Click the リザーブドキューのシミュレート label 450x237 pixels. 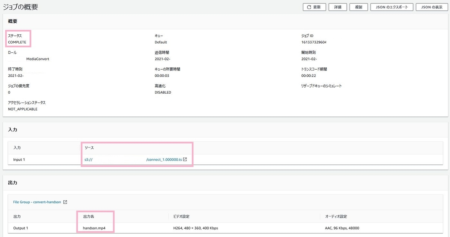click(x=321, y=86)
